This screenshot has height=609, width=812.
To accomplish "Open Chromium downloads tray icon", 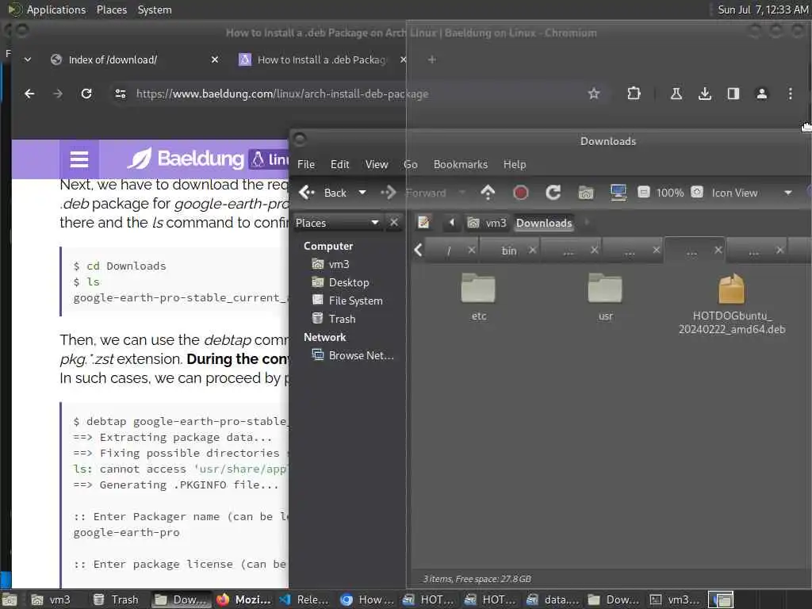I will pos(704,94).
